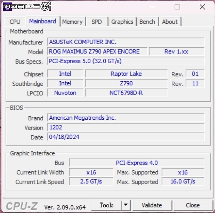Go to the SPD tab
The height and width of the screenshot is (213, 215).
tap(97, 22)
